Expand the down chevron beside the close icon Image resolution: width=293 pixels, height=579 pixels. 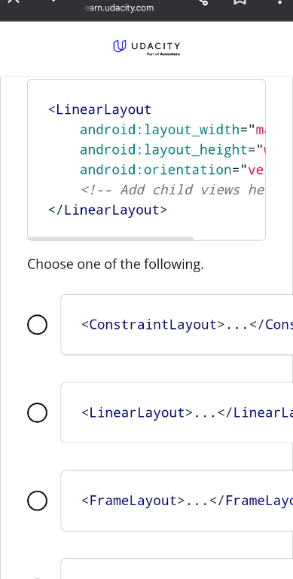(x=53, y=1)
